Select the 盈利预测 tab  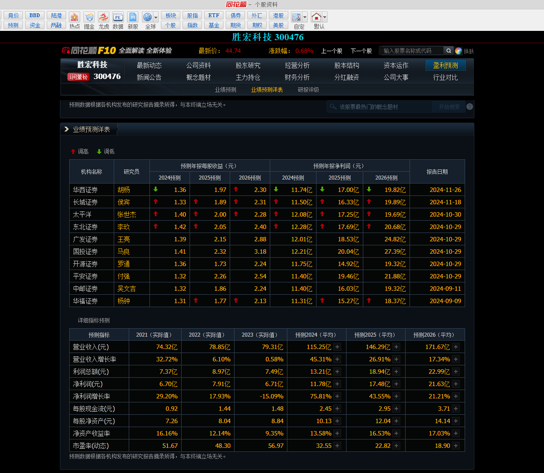tap(446, 65)
